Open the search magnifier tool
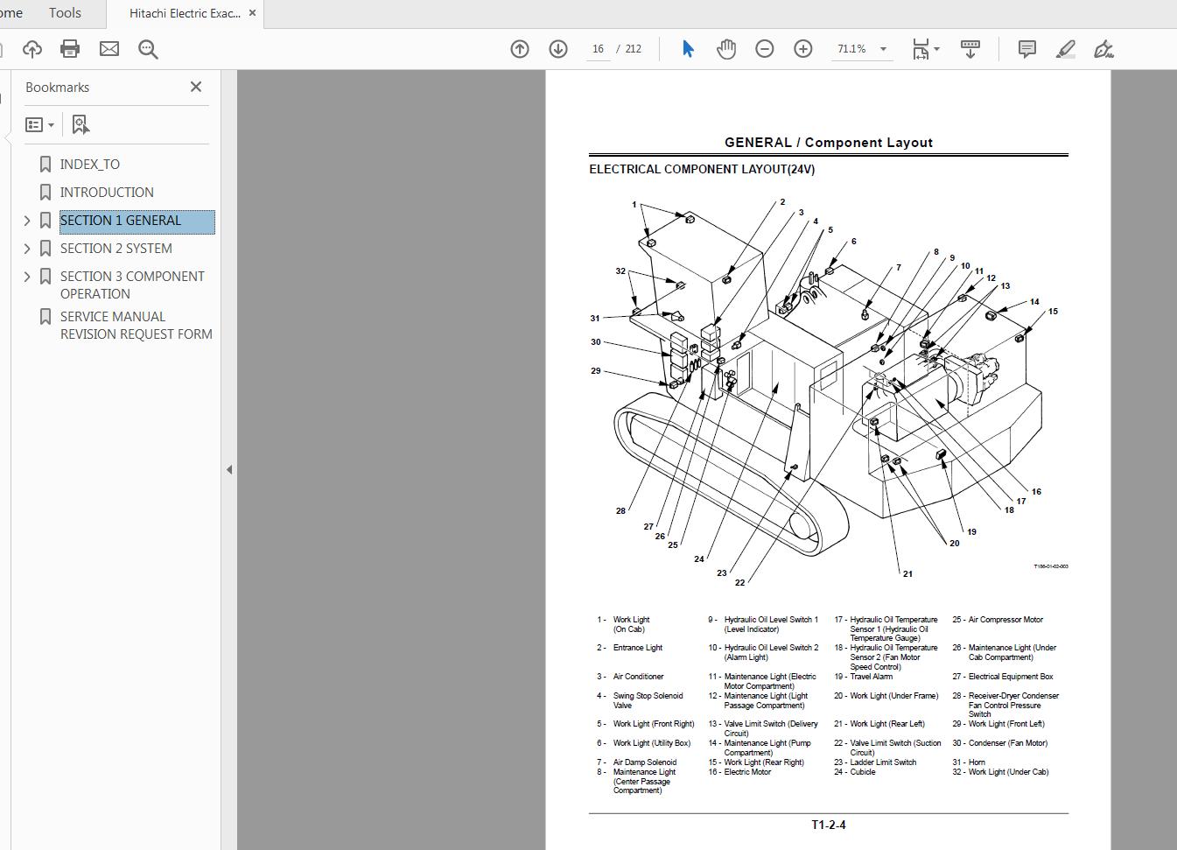 147,49
